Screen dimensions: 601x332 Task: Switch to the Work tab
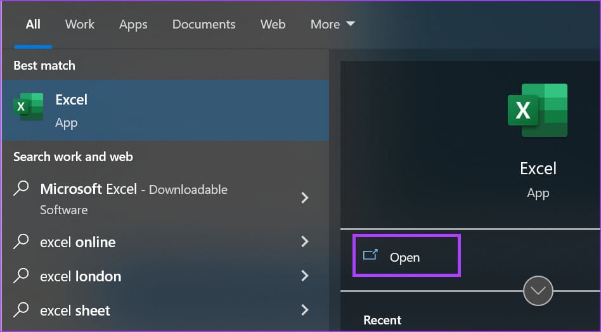tap(80, 24)
